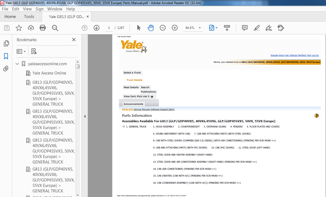Screen dimensions: 326x197
Task: Click the fit page tool icon
Action: (211, 28)
